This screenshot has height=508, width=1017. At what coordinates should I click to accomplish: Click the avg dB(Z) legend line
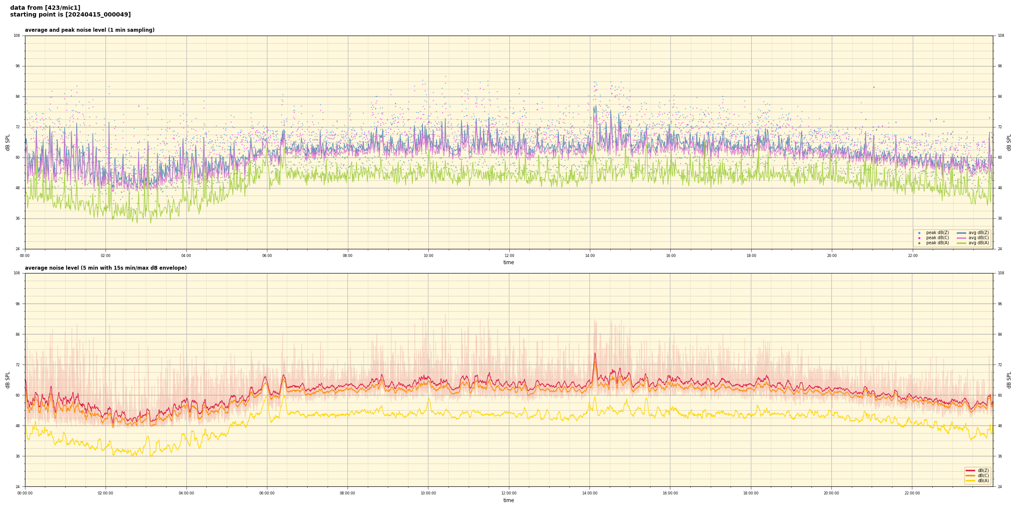pos(961,233)
